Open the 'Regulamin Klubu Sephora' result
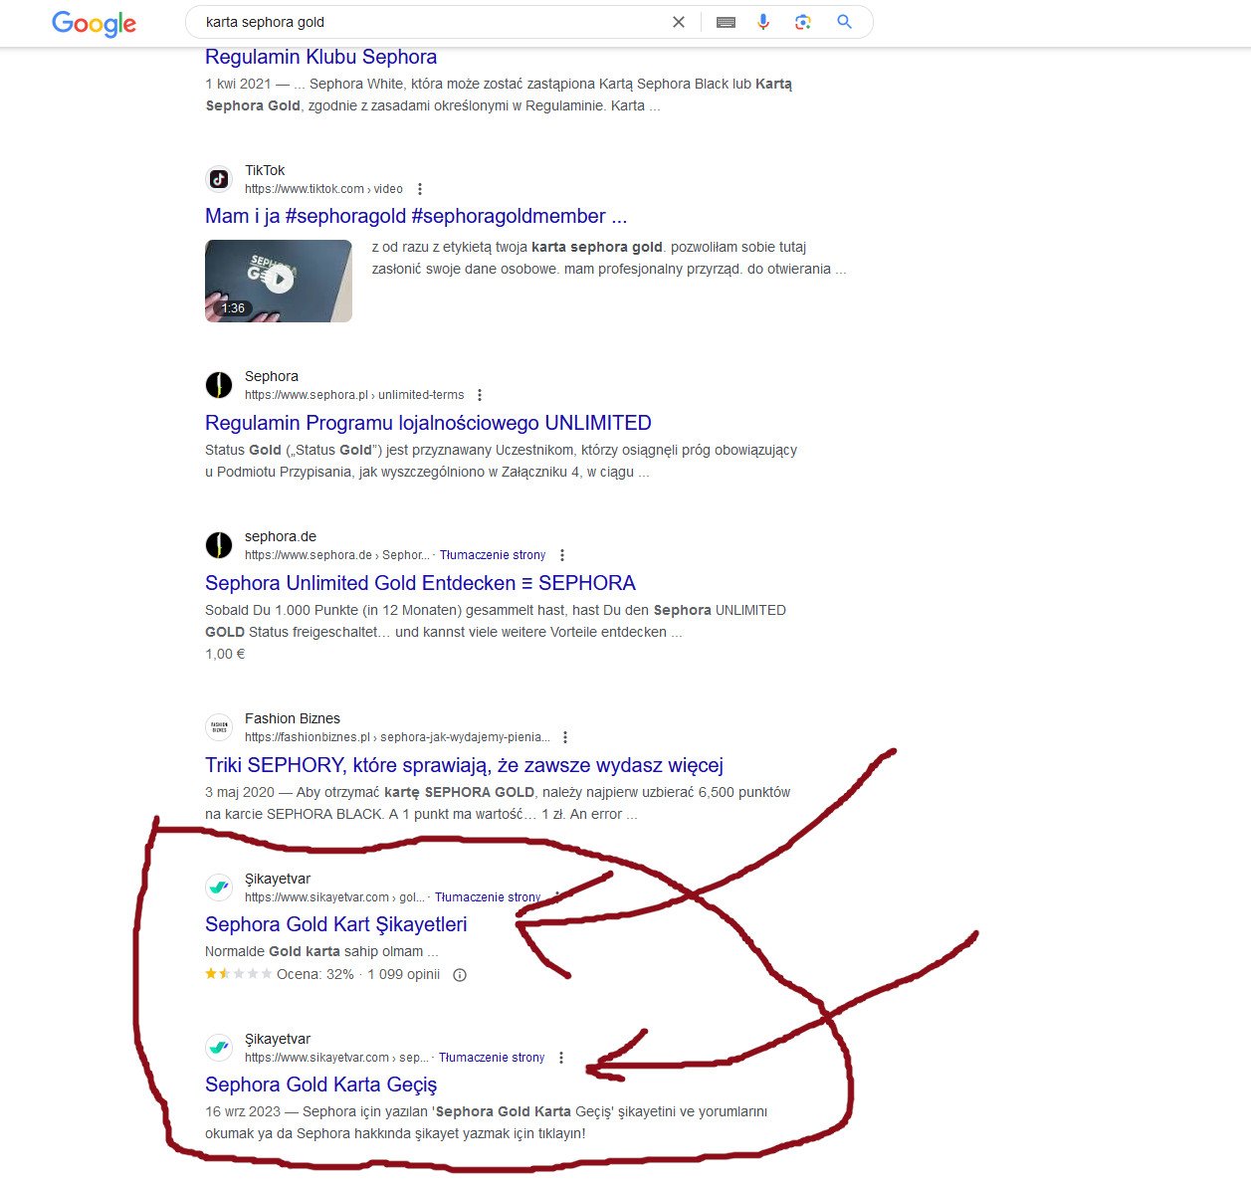Image resolution: width=1251 pixels, height=1185 pixels. (320, 57)
